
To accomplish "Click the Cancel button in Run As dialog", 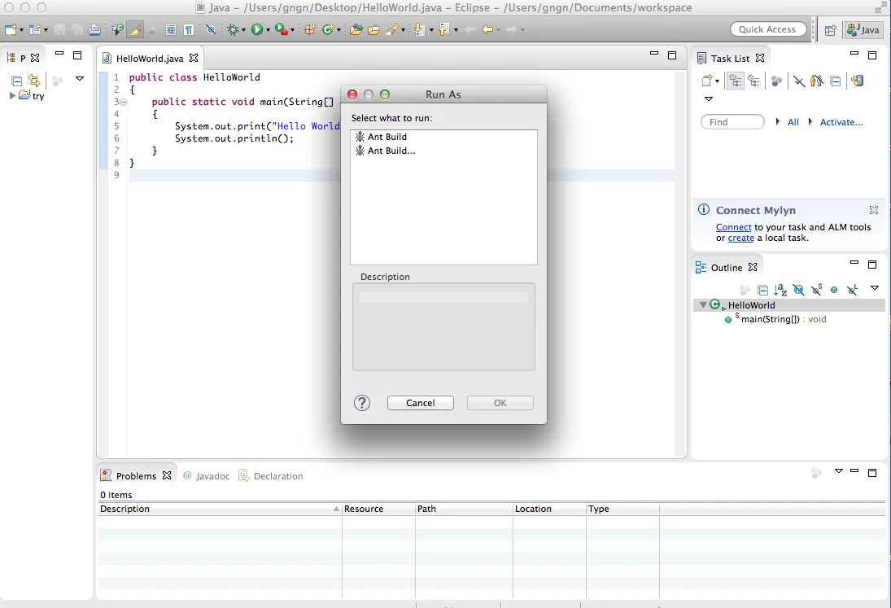I will [421, 403].
